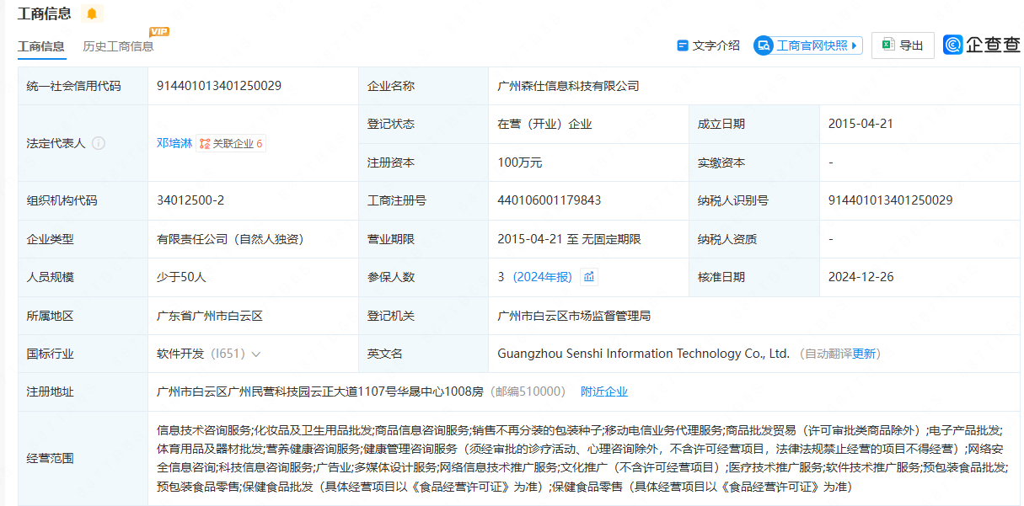
Task: Click the credit code 914401013401250029 value
Action: tap(219, 86)
